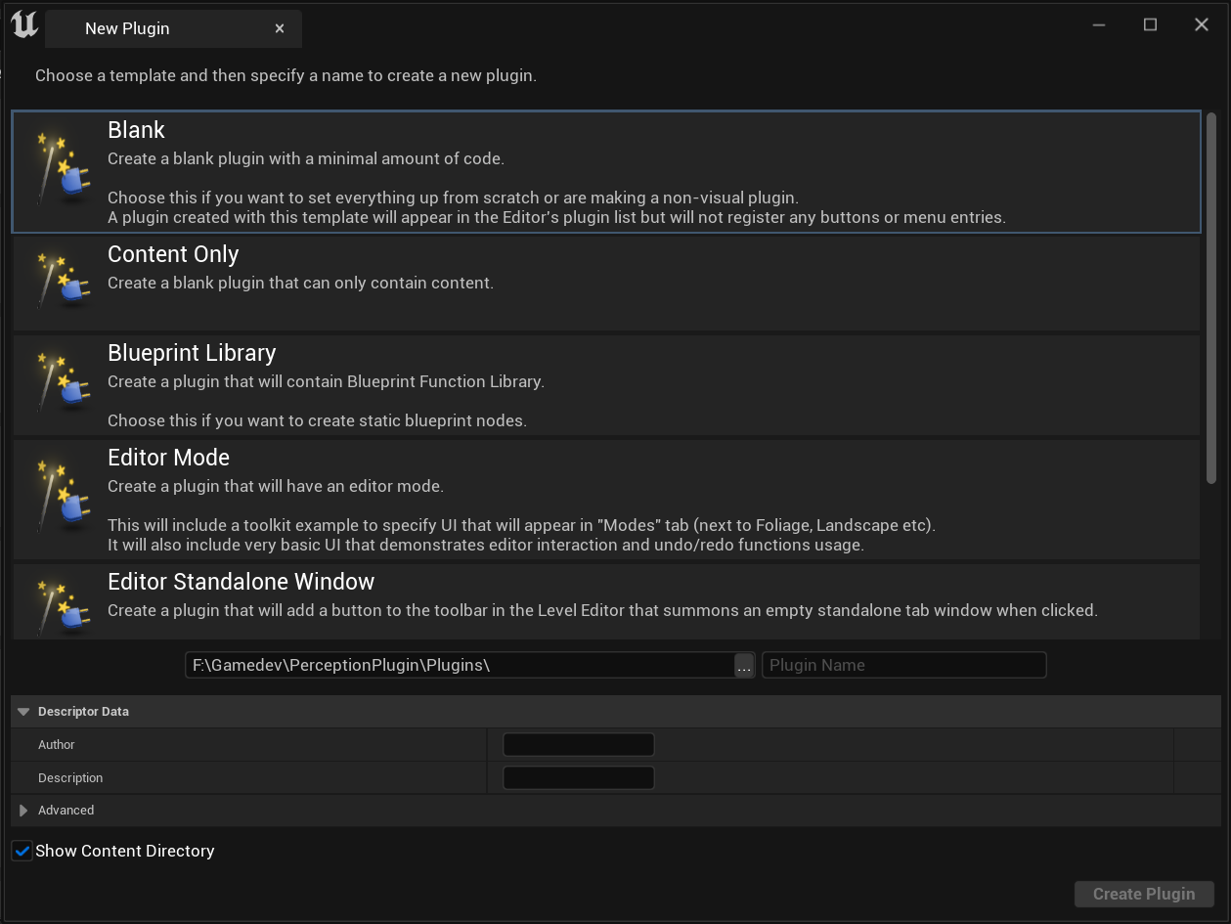Image resolution: width=1231 pixels, height=924 pixels.
Task: Uncheck Show Content Directory checkbox
Action: (x=22, y=851)
